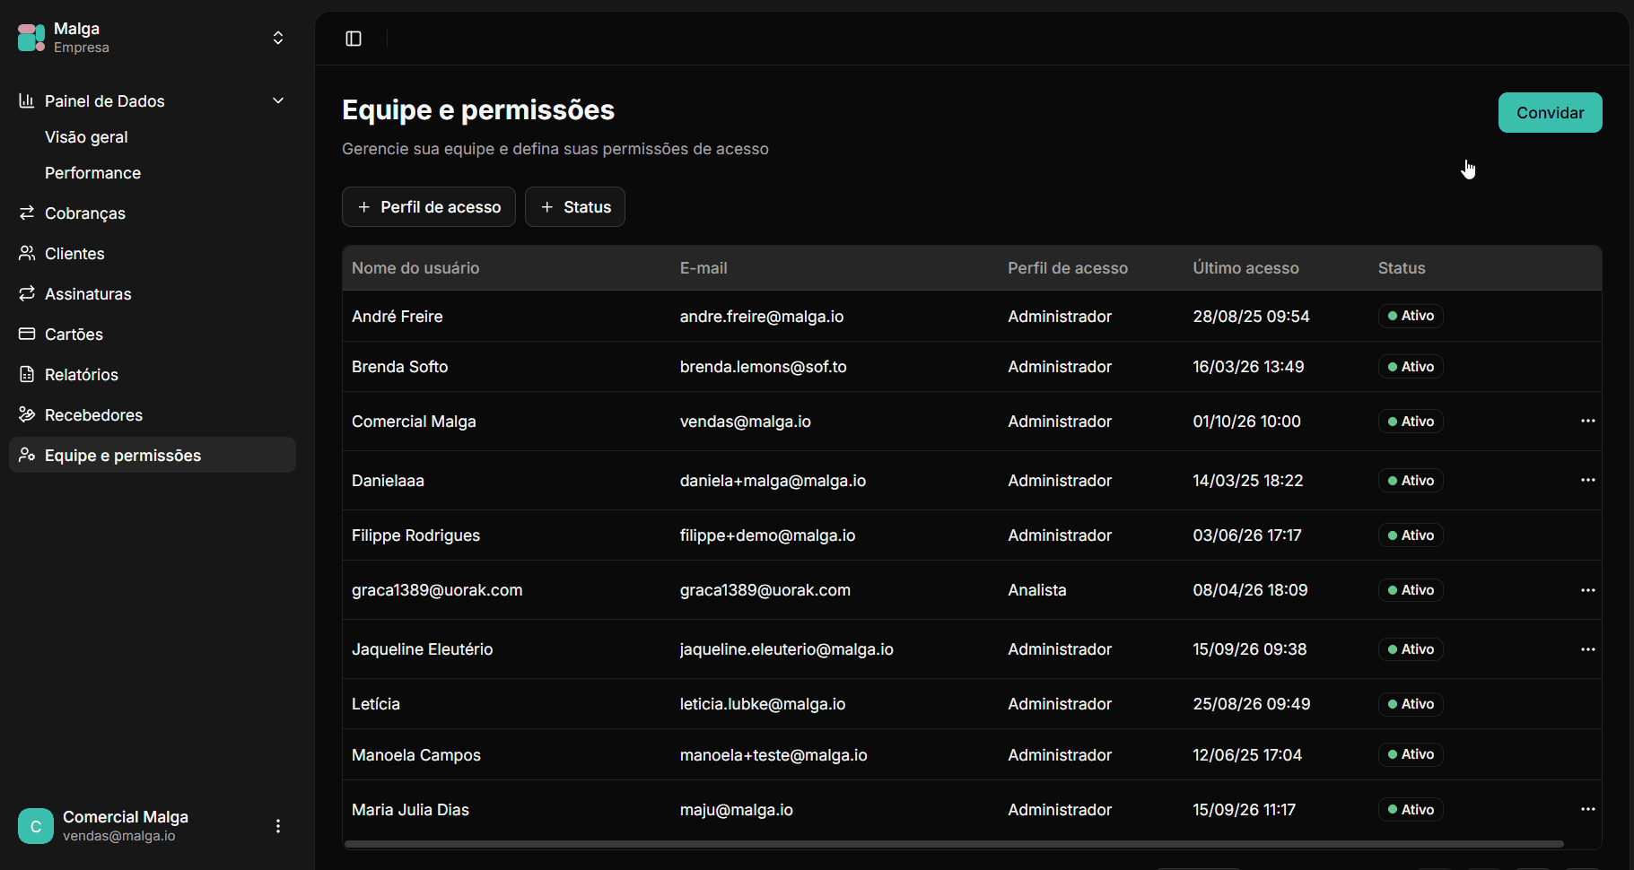
Task: Click the Clientes people icon
Action: [x=27, y=253]
